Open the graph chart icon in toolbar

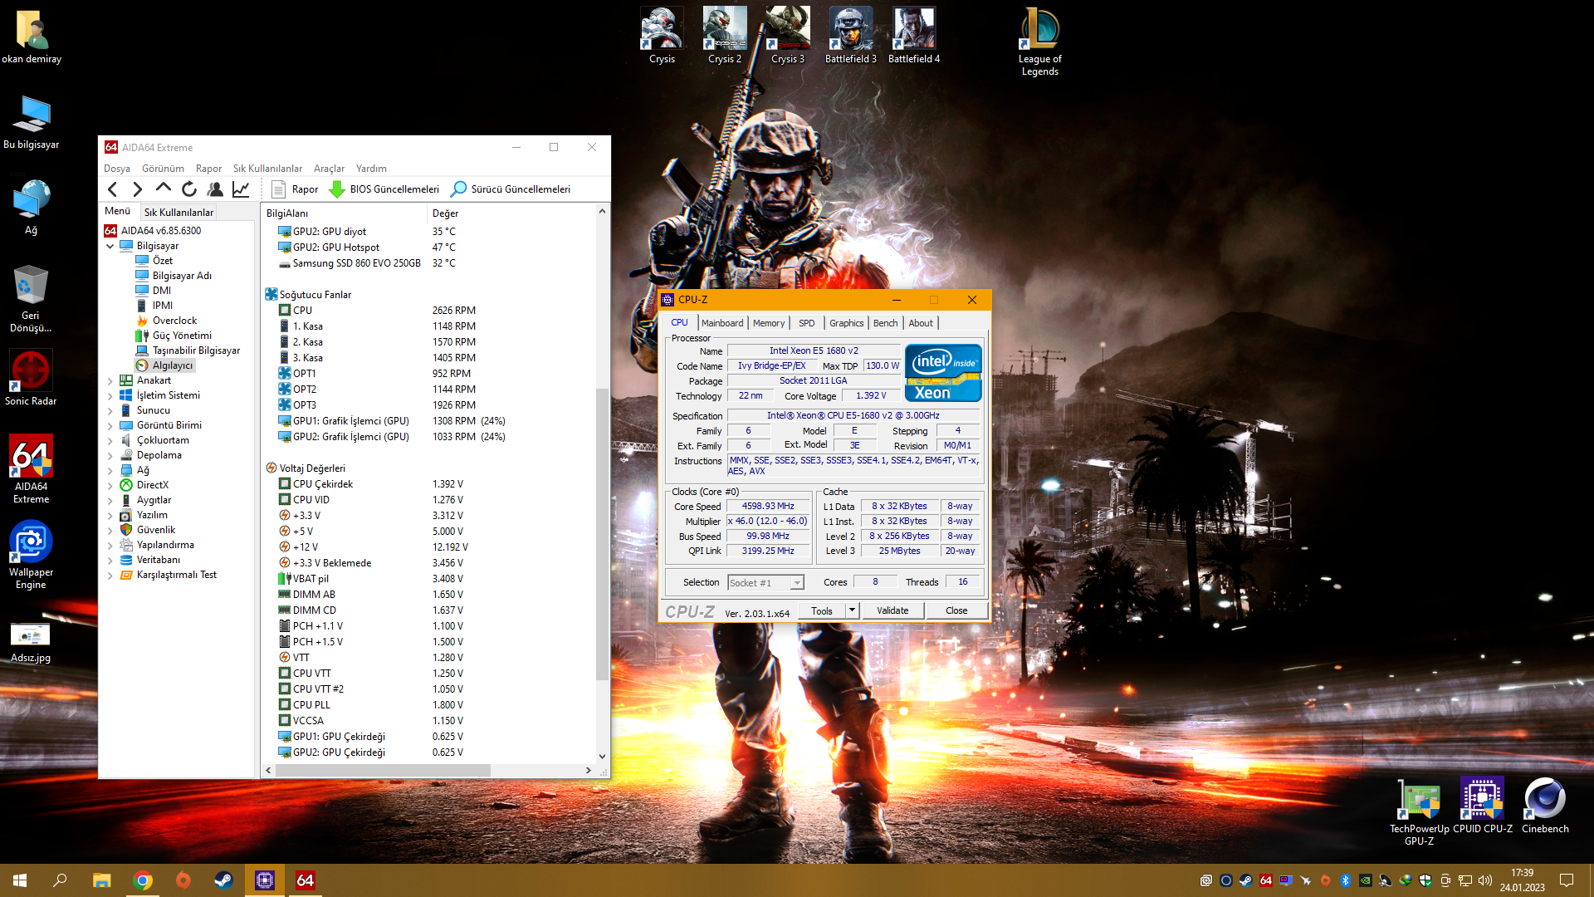241,189
